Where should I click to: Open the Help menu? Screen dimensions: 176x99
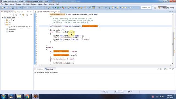[58, 4]
